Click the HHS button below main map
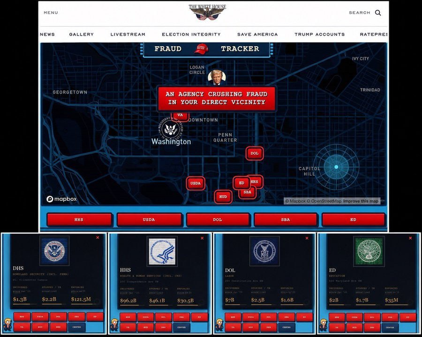This screenshot has height=337, width=422. pyautogui.click(x=79, y=220)
